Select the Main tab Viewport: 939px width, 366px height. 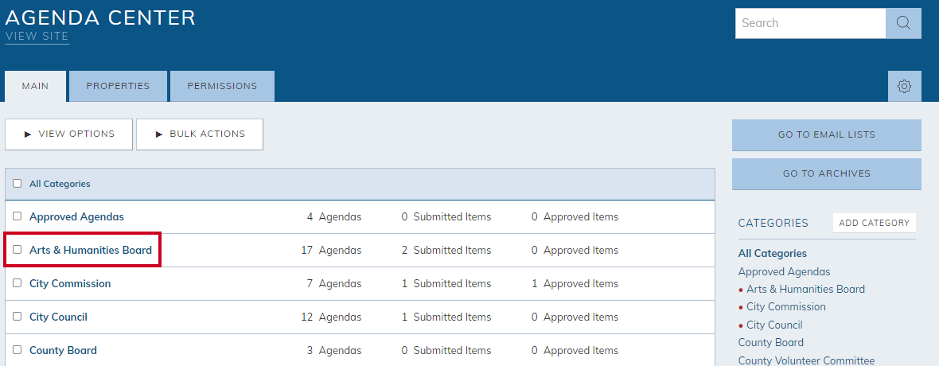(x=35, y=86)
